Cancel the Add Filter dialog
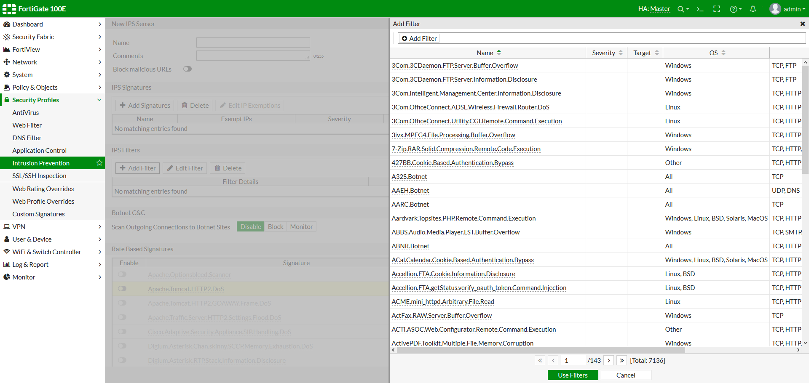 point(626,375)
